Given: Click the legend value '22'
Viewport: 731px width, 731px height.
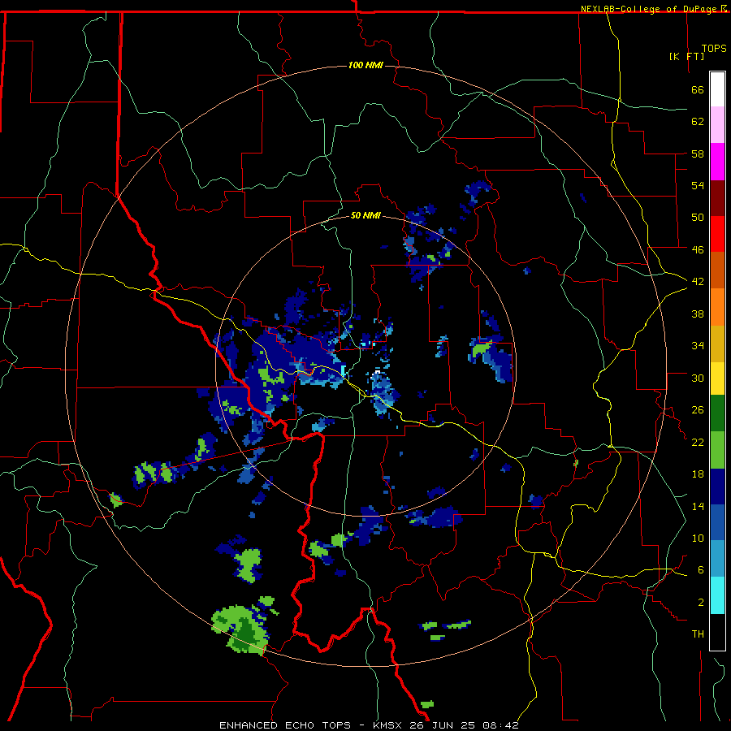Looking at the screenshot, I should pyautogui.click(x=698, y=442).
